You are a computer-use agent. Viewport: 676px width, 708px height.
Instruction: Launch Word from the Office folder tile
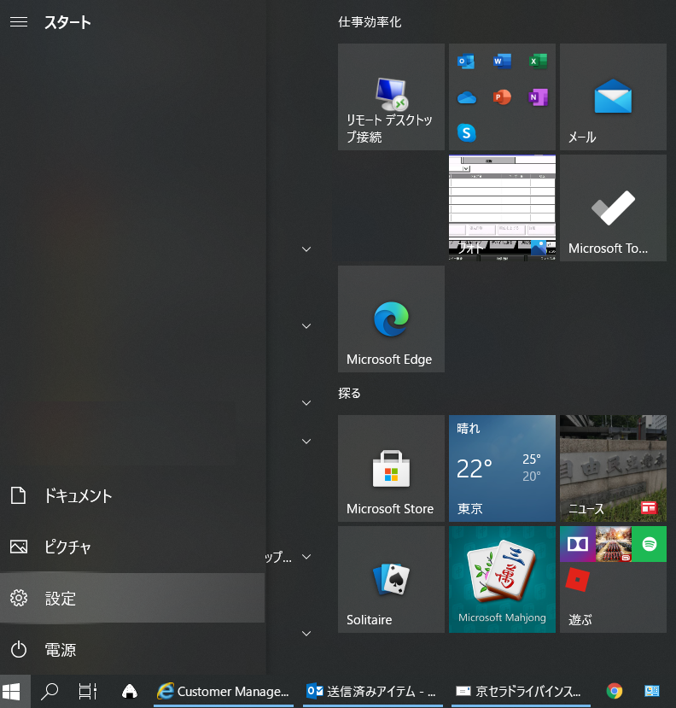502,61
